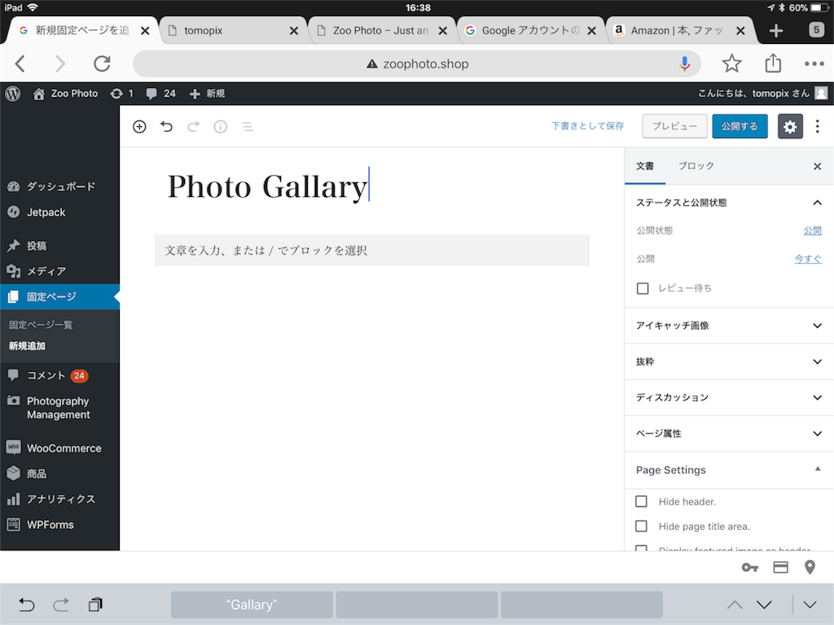Viewport: 834px width, 625px height.
Task: Enable the Hide header checkbox
Action: tap(642, 501)
